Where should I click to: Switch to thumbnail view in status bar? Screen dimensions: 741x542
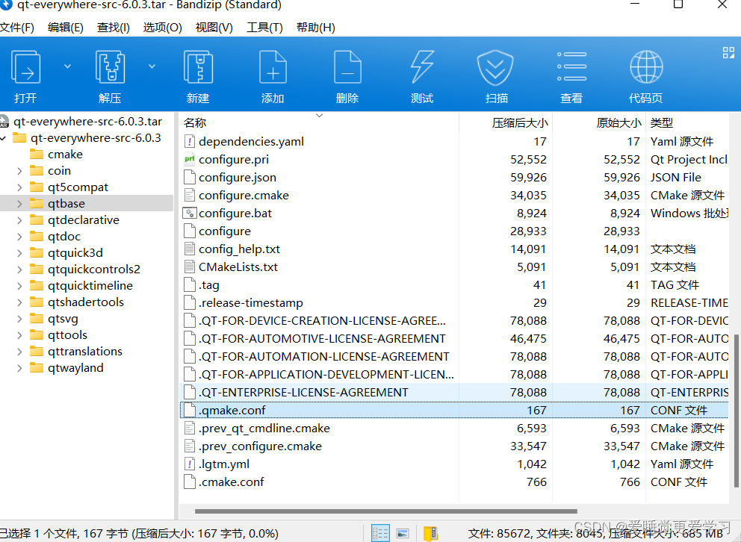[x=403, y=534]
